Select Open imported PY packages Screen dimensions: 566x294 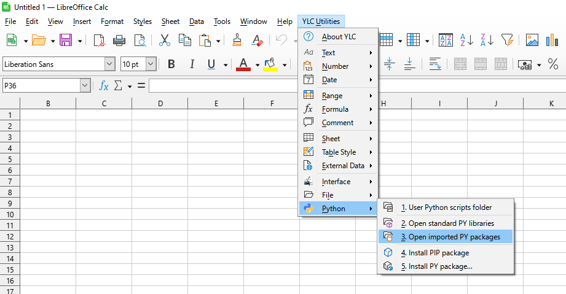[450, 237]
